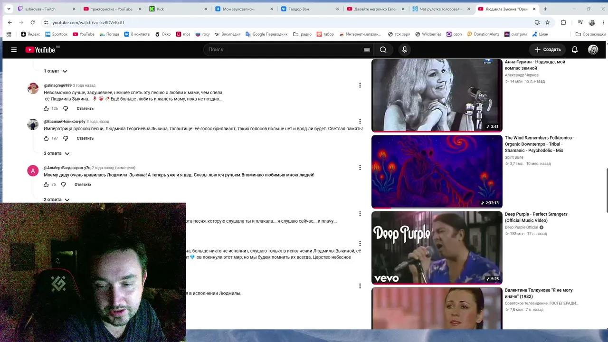The width and height of the screenshot is (608, 342).
Task: Open the 'Wildberries' bookmark
Action: [428, 34]
